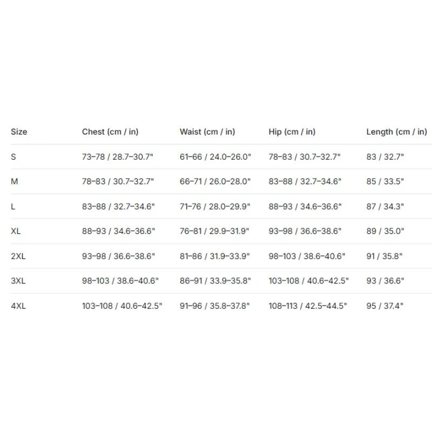Click length value 89 / 35.0"
The height and width of the screenshot is (432, 432).
[x=385, y=231]
